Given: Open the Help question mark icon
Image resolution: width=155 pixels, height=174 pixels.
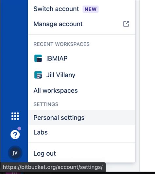Looking at the screenshot, I should pyautogui.click(x=15, y=134).
